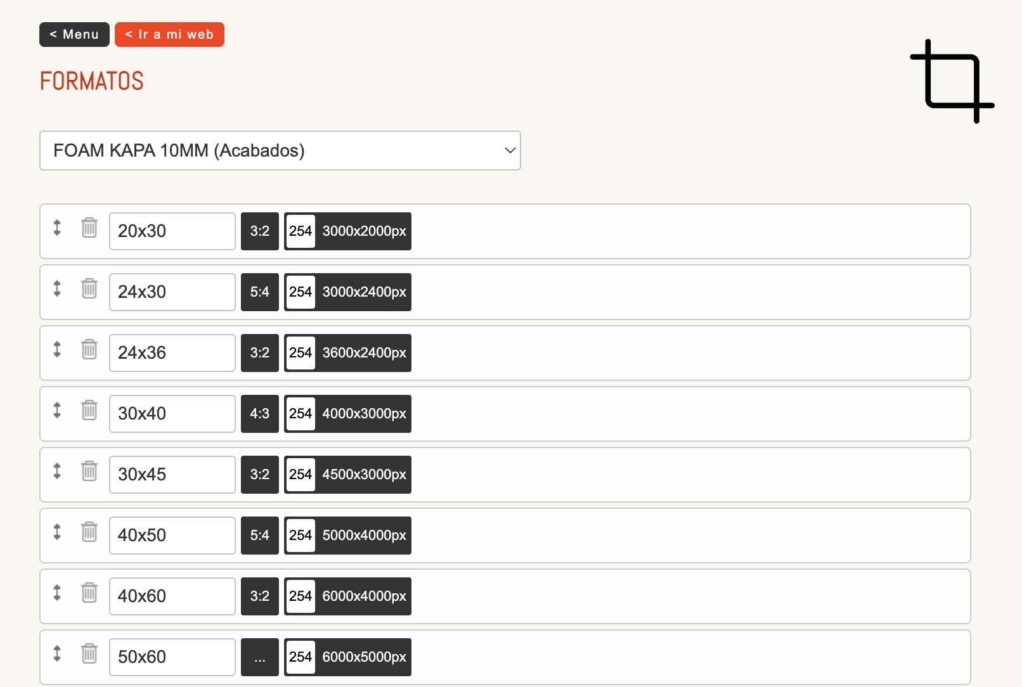Viewport: 1022px width, 687px height.
Task: Click the 3:2 ratio badge for 20x30
Action: (x=259, y=231)
